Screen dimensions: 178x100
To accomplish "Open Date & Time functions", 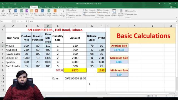I will click(36, 13).
